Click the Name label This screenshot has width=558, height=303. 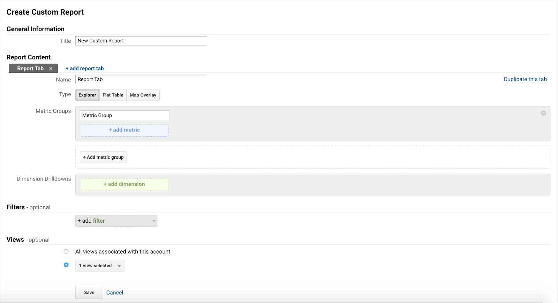coord(63,80)
